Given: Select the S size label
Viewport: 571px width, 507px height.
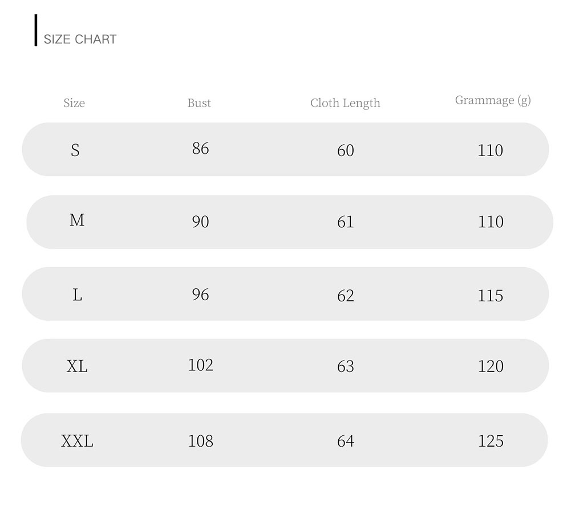Looking at the screenshot, I should click(x=75, y=150).
